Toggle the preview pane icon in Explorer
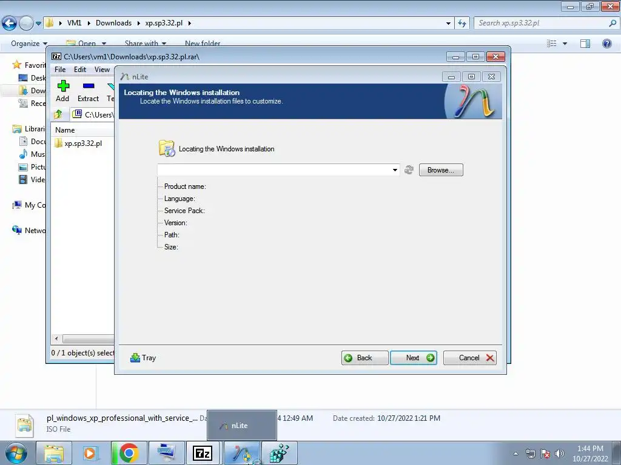 tap(585, 44)
